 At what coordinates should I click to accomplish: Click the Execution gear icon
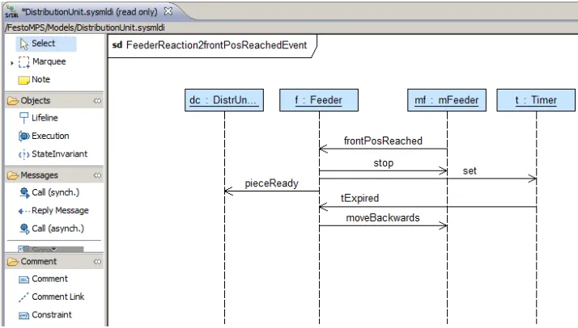pyautogui.click(x=24, y=136)
